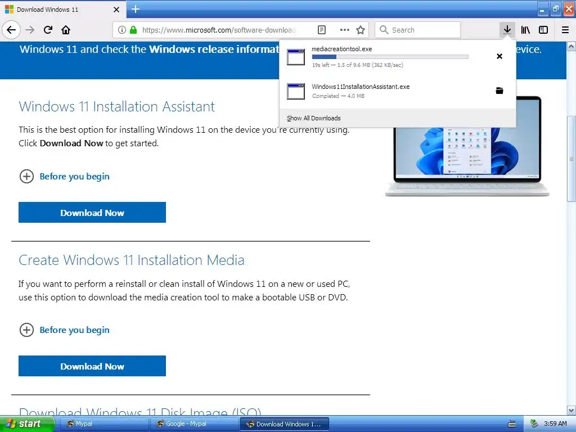Click the mediacreationtool.exe file name
This screenshot has width=576, height=432.
tap(341, 49)
